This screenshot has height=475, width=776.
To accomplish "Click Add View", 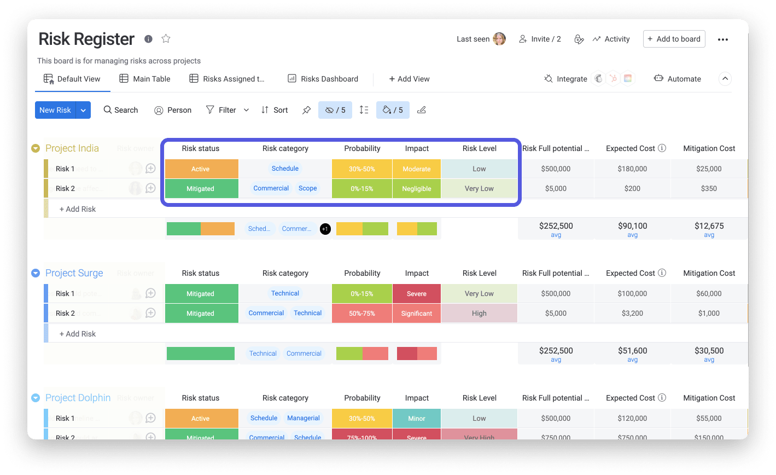I will click(x=409, y=79).
